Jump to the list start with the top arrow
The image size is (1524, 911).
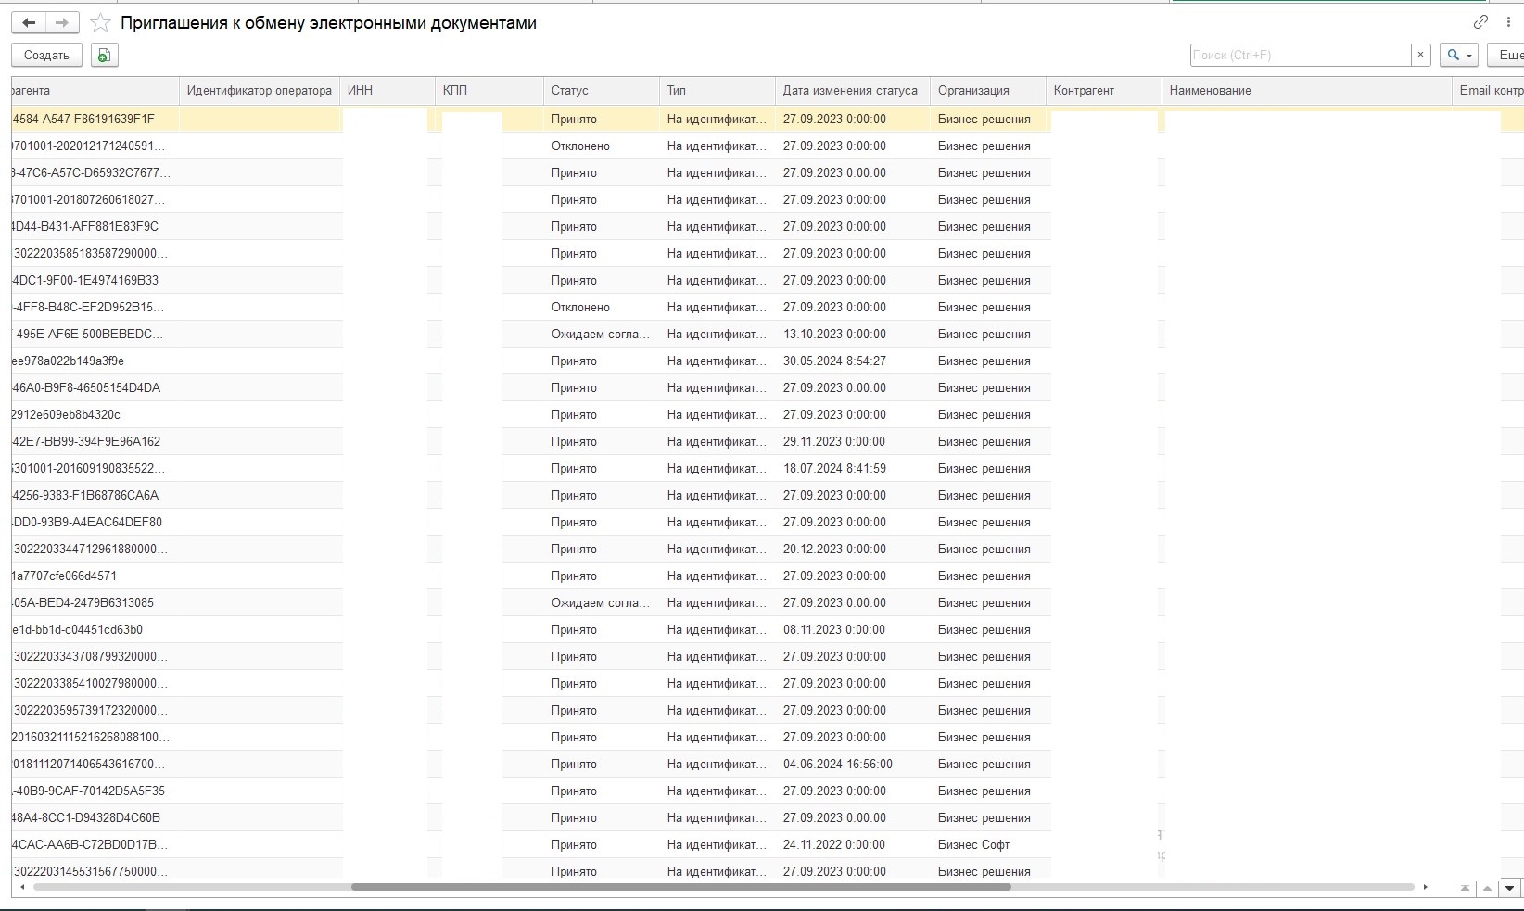point(1465,888)
